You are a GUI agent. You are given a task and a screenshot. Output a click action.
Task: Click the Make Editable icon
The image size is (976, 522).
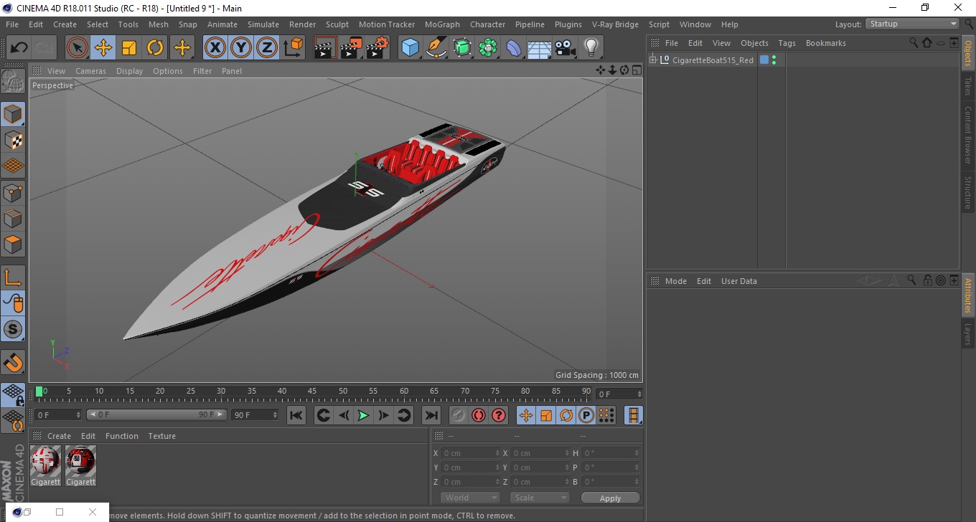[x=13, y=82]
